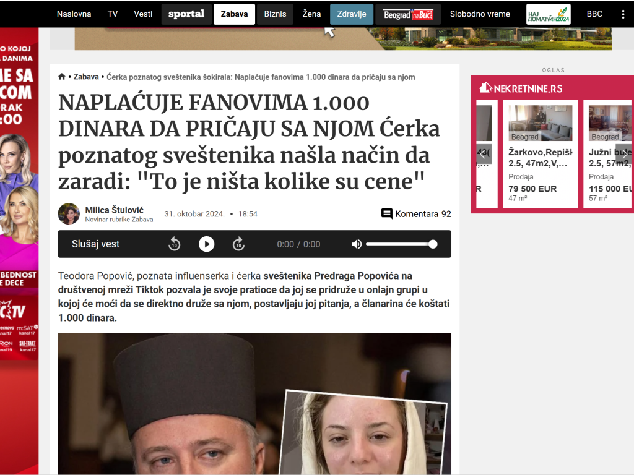Click the Zabava breadcrumb link
Screen dimensions: 634x475
[86, 77]
